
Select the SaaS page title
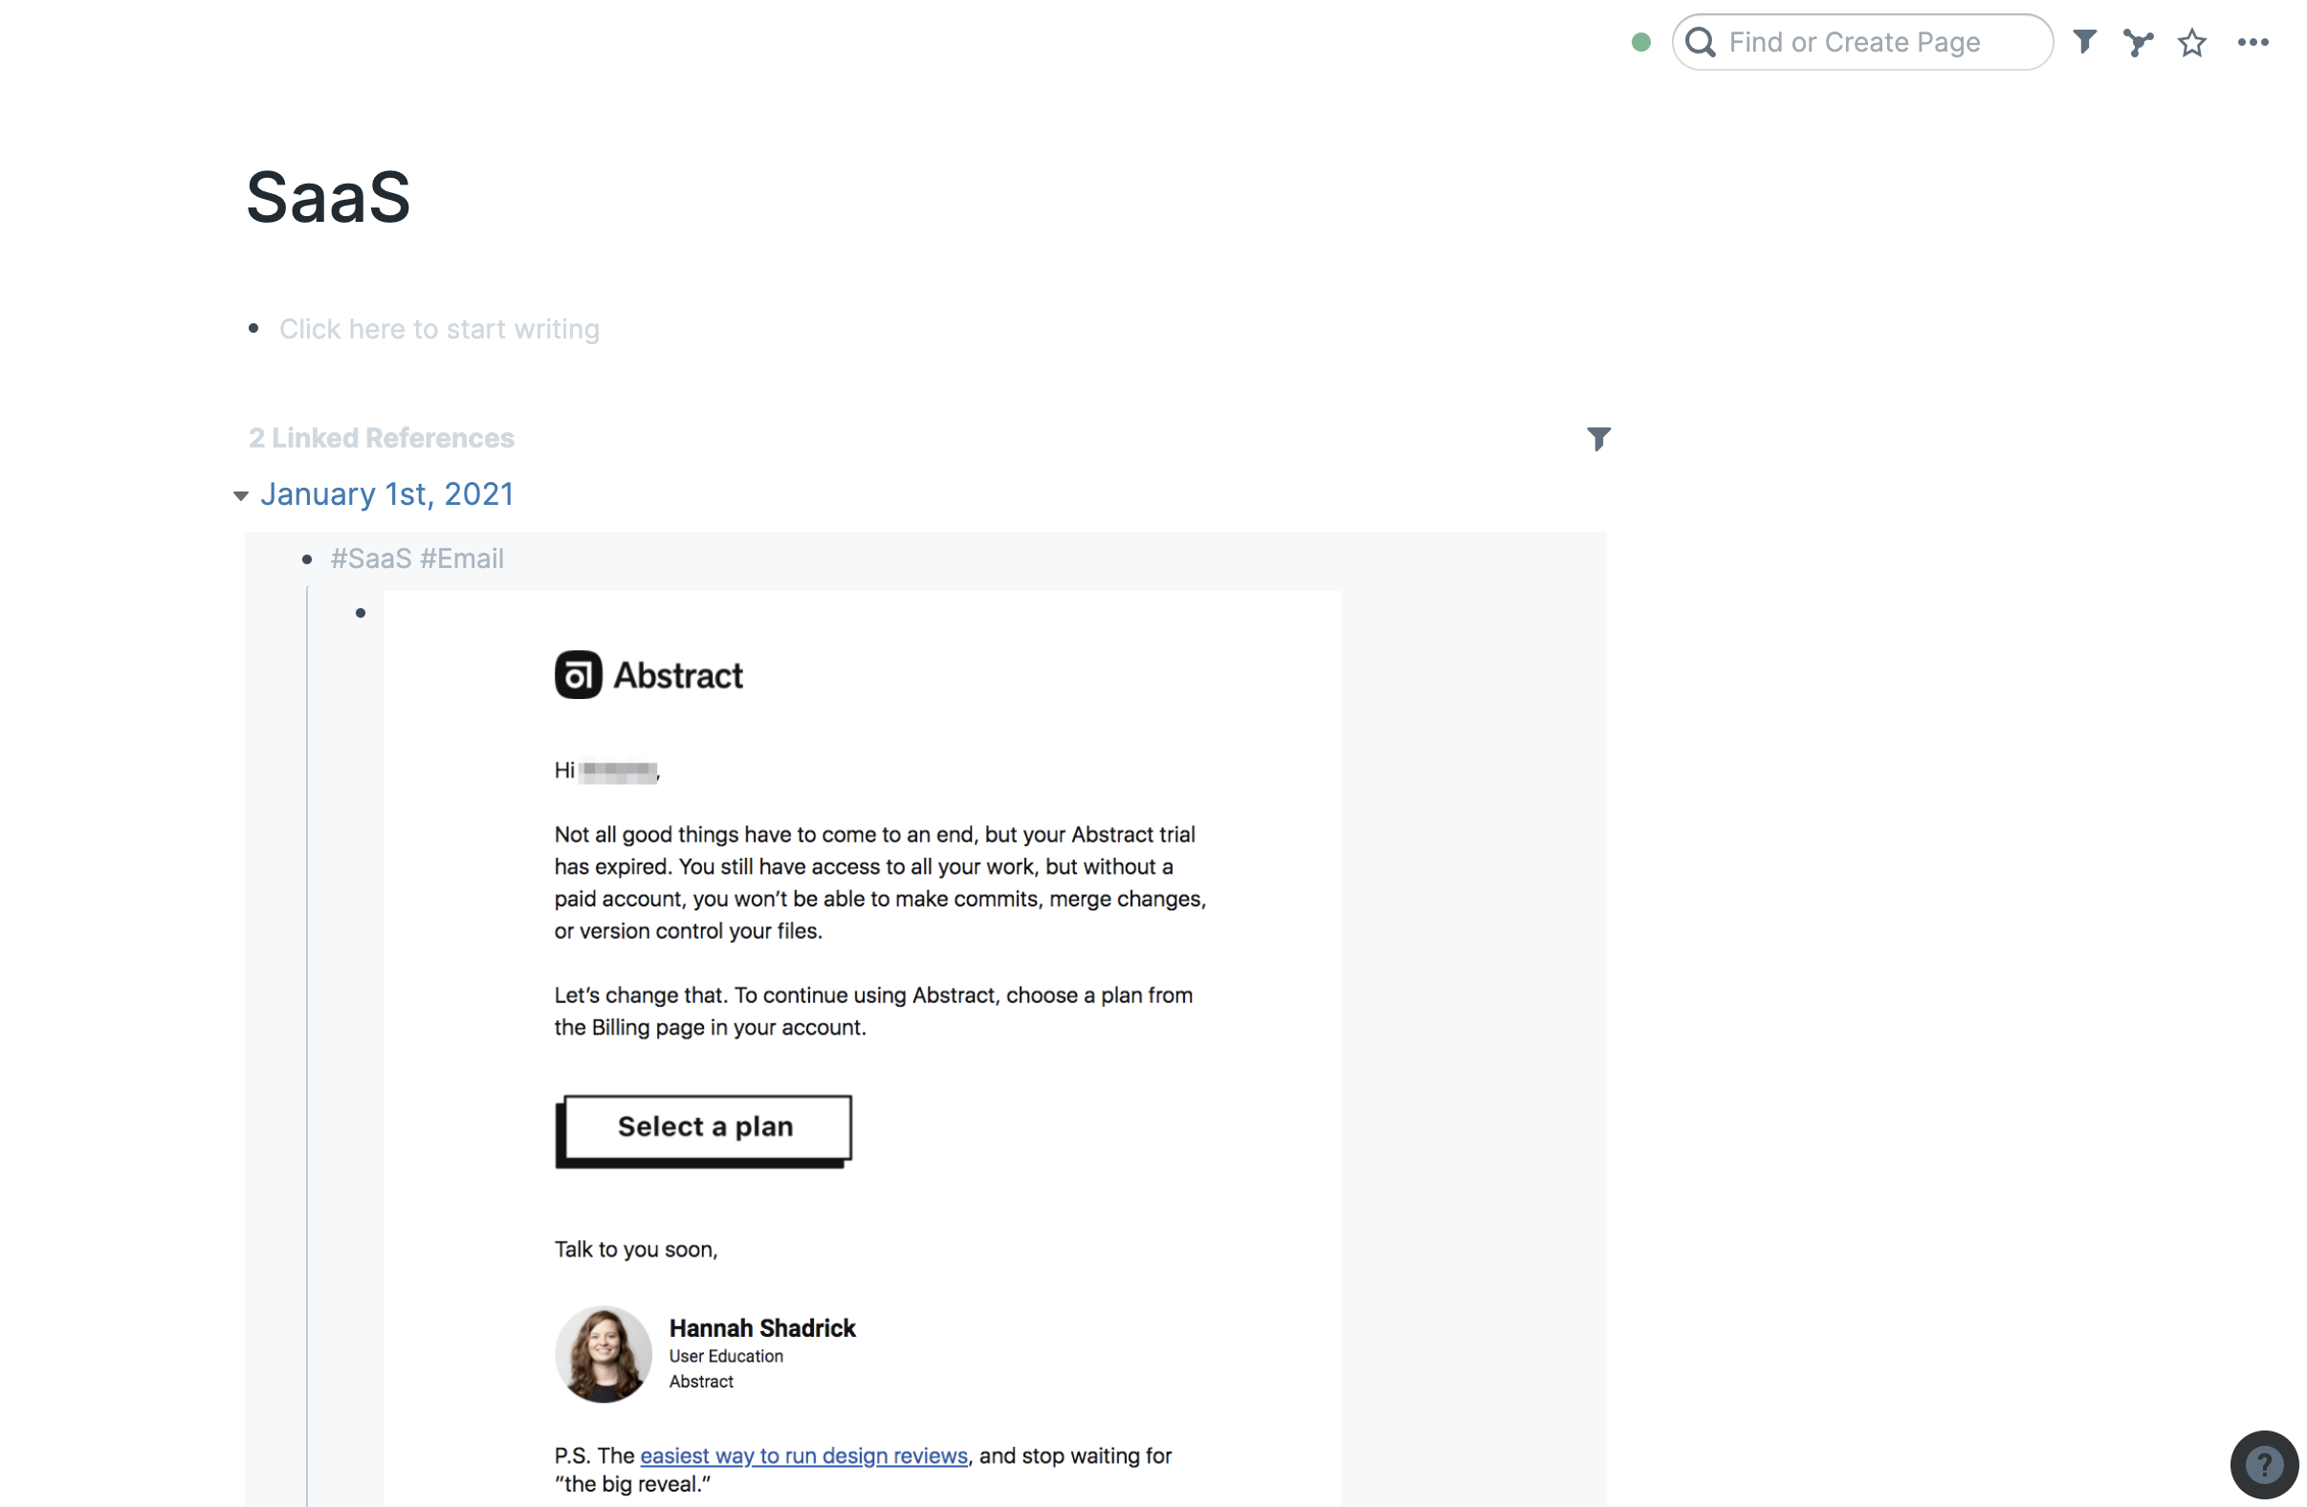[x=328, y=198]
